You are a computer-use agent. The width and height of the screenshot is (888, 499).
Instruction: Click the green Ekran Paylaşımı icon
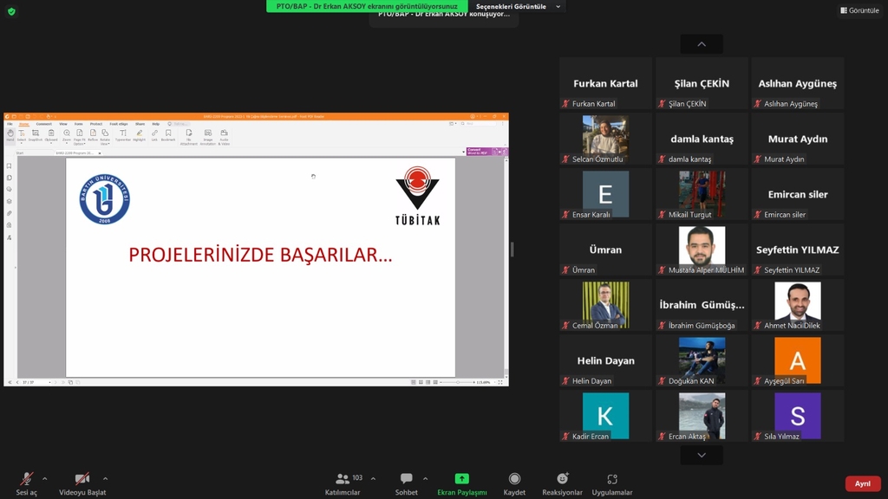(x=461, y=478)
